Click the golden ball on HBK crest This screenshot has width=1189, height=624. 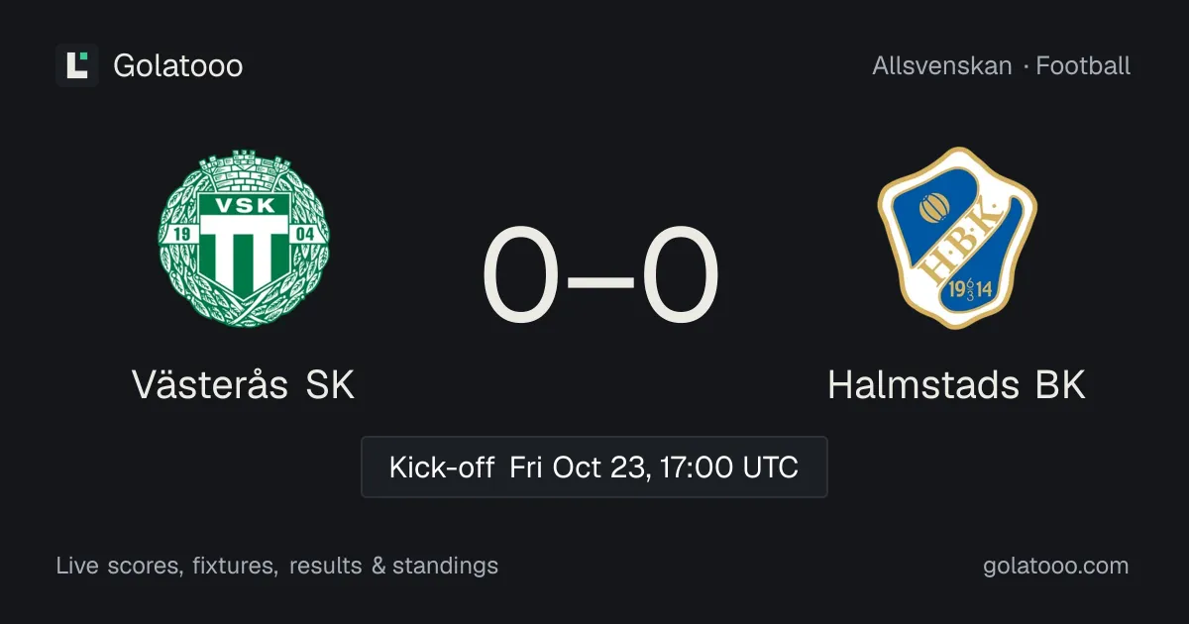[934, 208]
